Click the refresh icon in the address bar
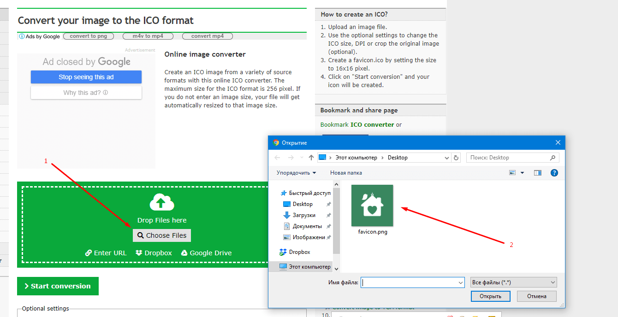 456,158
